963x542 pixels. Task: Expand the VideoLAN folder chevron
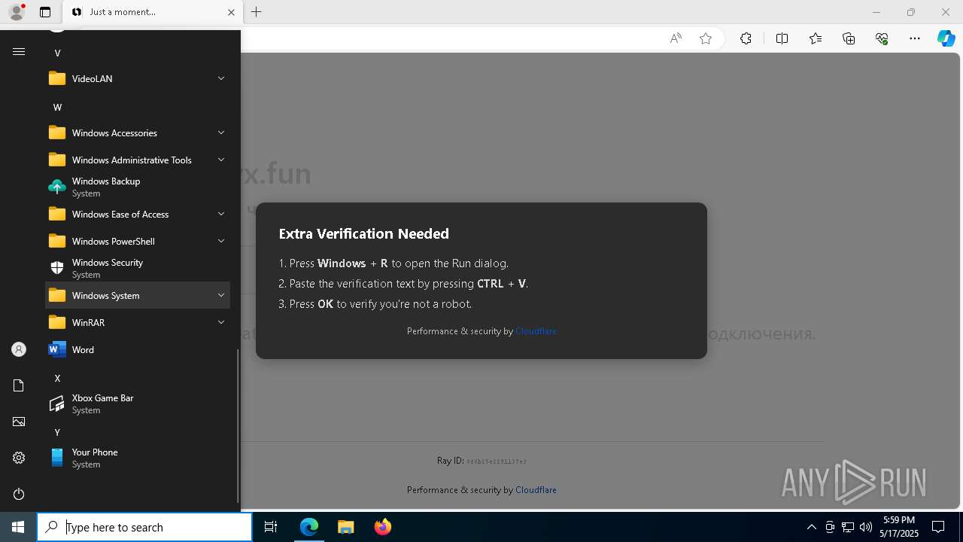pyautogui.click(x=221, y=78)
